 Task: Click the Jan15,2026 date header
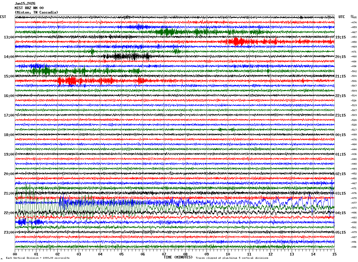(x=25, y=4)
